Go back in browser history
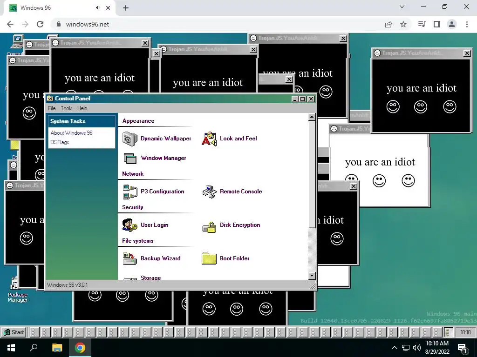 [10, 24]
